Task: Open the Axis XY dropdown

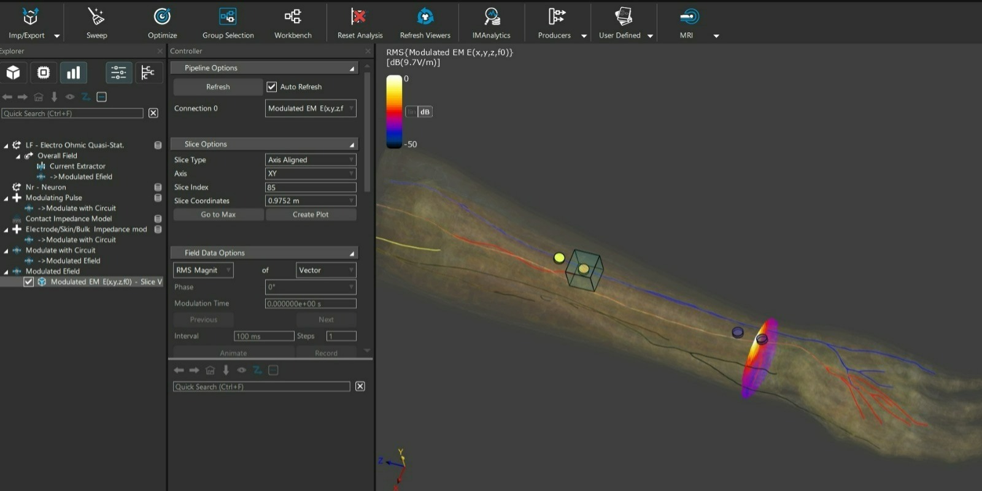Action: pyautogui.click(x=310, y=174)
